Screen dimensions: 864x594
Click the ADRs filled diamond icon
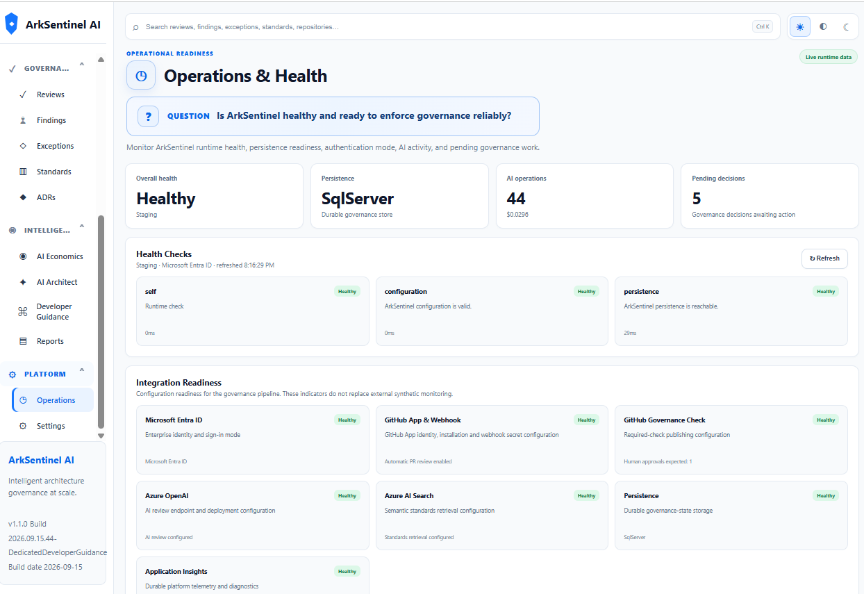pyautogui.click(x=23, y=197)
